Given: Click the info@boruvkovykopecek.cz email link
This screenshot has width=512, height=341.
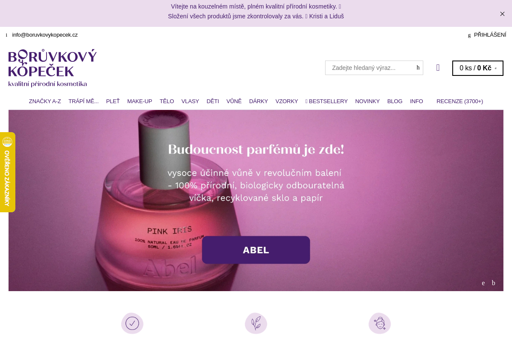Looking at the screenshot, I should tap(45, 35).
